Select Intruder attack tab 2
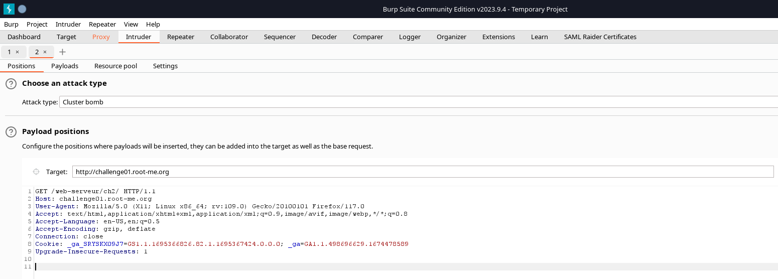This screenshot has width=778, height=279. (37, 52)
